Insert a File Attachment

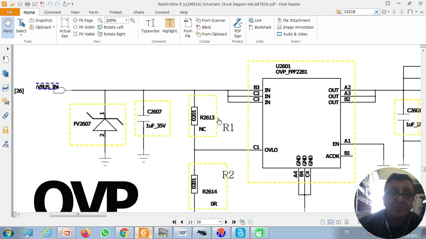click(293, 20)
